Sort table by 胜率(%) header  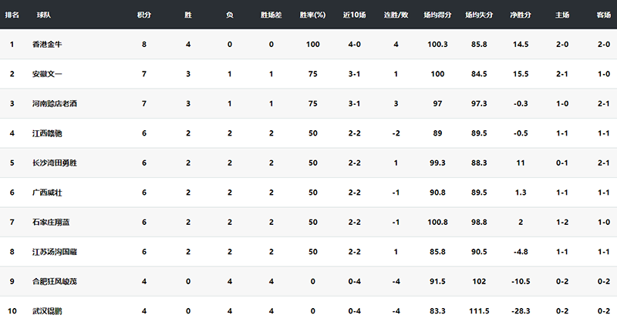coord(312,15)
